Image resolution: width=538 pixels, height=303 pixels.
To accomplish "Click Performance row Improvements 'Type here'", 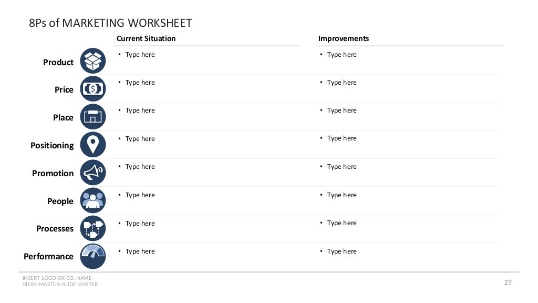I will 342,251.
